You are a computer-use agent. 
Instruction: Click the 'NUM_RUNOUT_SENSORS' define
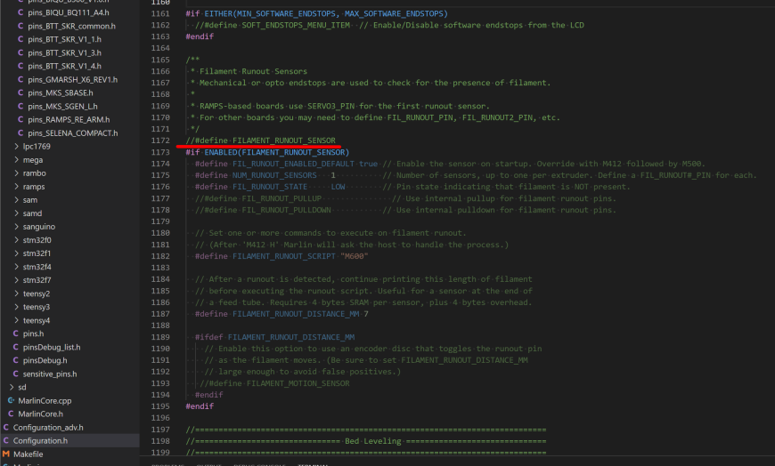[x=274, y=175]
